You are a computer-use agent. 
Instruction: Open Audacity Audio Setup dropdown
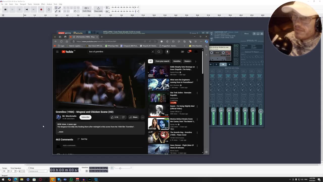tap(87, 9)
